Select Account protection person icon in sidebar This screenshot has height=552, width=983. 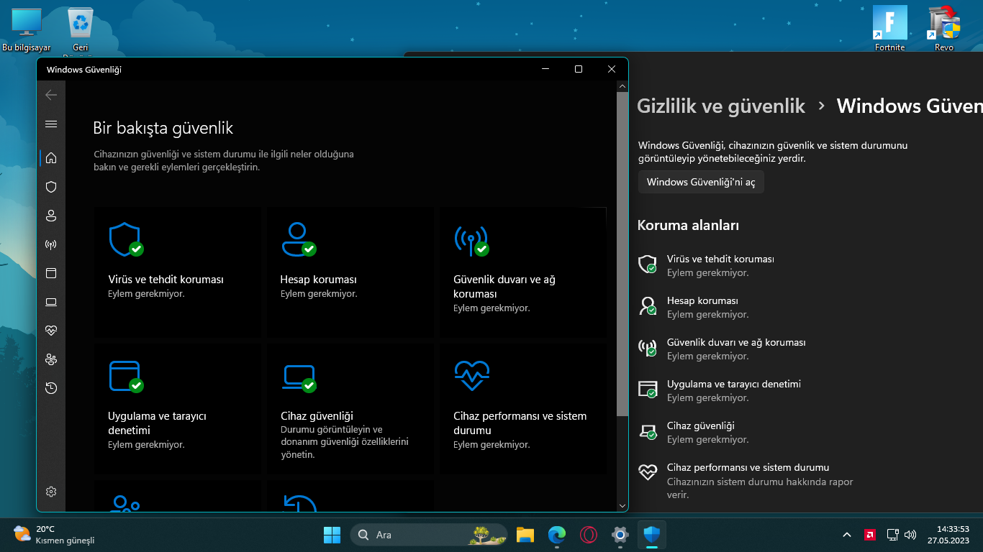[51, 216]
